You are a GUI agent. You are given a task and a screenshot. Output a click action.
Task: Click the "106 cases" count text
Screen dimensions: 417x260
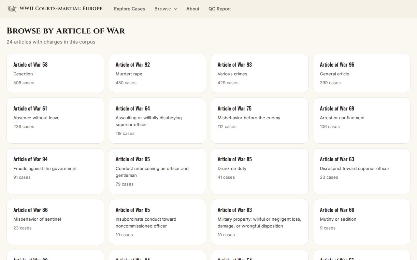pyautogui.click(x=330, y=127)
